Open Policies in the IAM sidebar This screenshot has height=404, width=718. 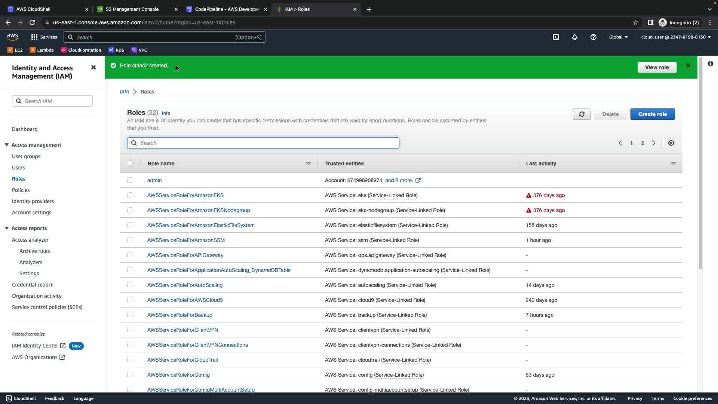pos(21,190)
